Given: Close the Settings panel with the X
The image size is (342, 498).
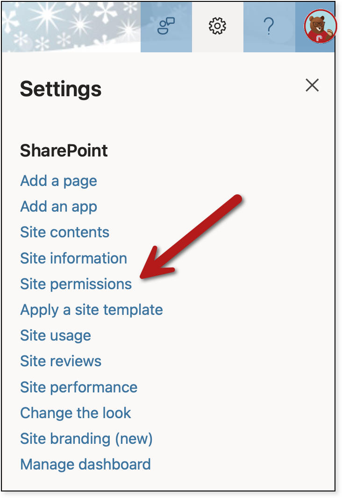Looking at the screenshot, I should coord(312,85).
